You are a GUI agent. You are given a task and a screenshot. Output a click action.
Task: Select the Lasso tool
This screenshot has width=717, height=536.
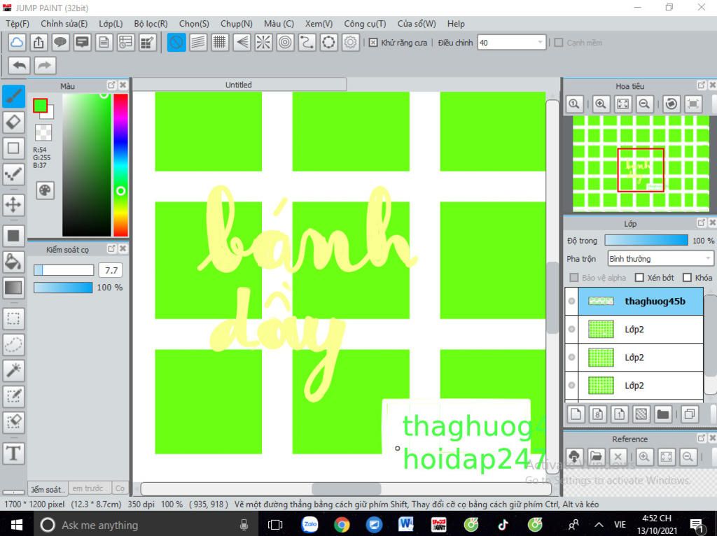click(x=13, y=344)
